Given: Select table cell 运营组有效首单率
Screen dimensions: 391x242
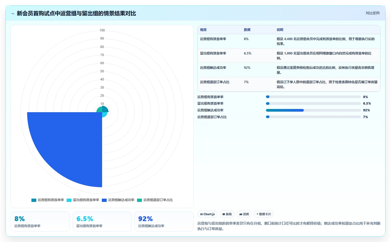Looking at the screenshot, I should pos(213,39).
